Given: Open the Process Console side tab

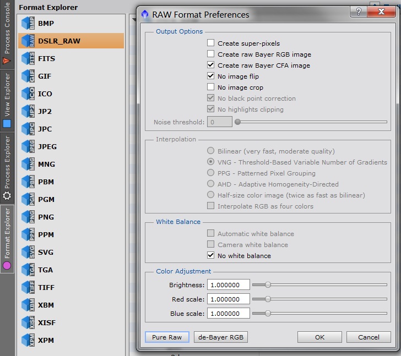Looking at the screenshot, I should [7, 34].
